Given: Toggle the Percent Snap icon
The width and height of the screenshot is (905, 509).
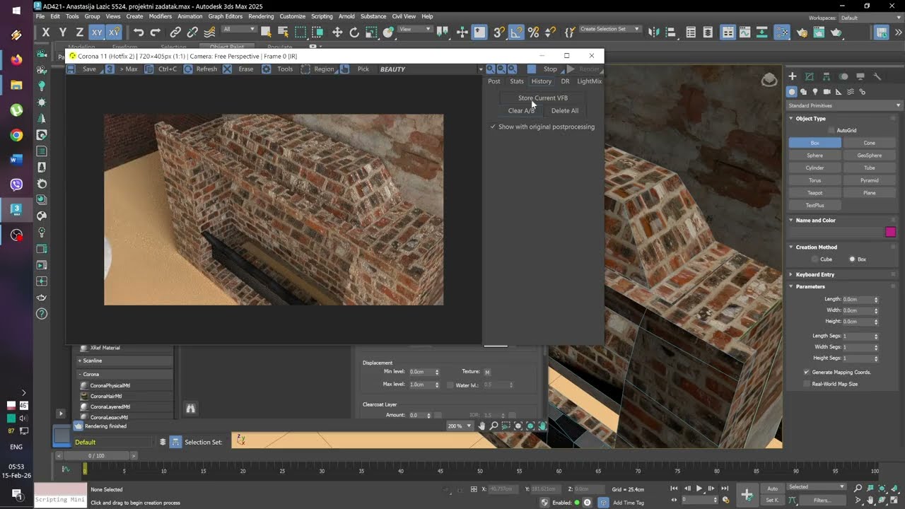Looking at the screenshot, I should click(x=534, y=32).
